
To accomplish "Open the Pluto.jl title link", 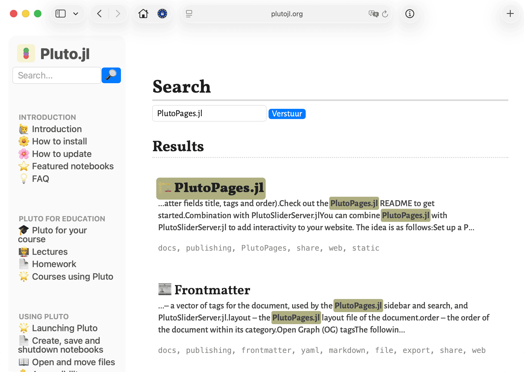I will [x=65, y=54].
